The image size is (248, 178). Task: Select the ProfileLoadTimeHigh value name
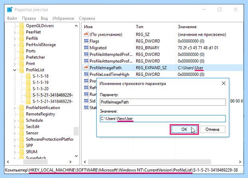(x=109, y=74)
